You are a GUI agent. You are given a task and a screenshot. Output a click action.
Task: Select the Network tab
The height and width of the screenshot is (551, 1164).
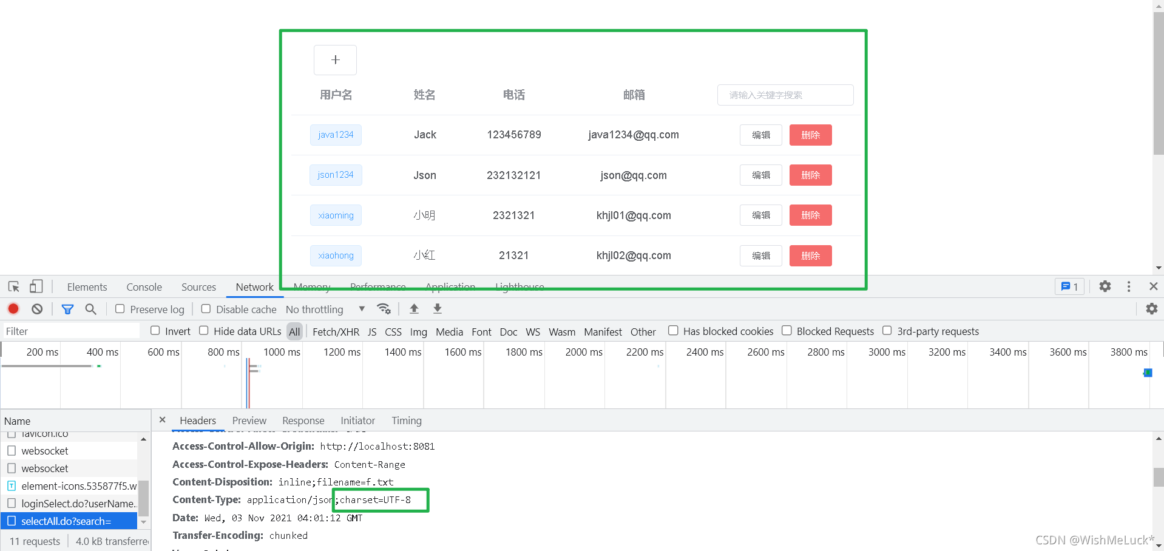point(254,287)
